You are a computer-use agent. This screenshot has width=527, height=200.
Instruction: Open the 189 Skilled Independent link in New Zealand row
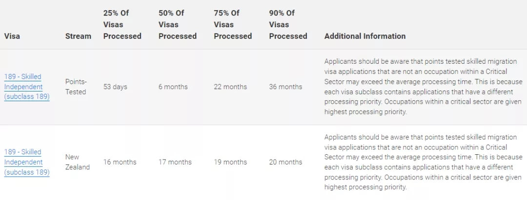click(23, 162)
